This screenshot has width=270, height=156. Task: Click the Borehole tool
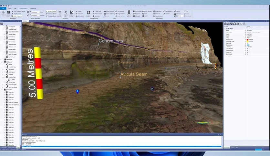[96, 16]
